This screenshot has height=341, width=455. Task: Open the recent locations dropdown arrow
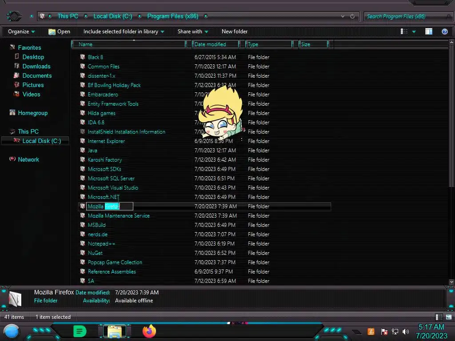coord(32,16)
